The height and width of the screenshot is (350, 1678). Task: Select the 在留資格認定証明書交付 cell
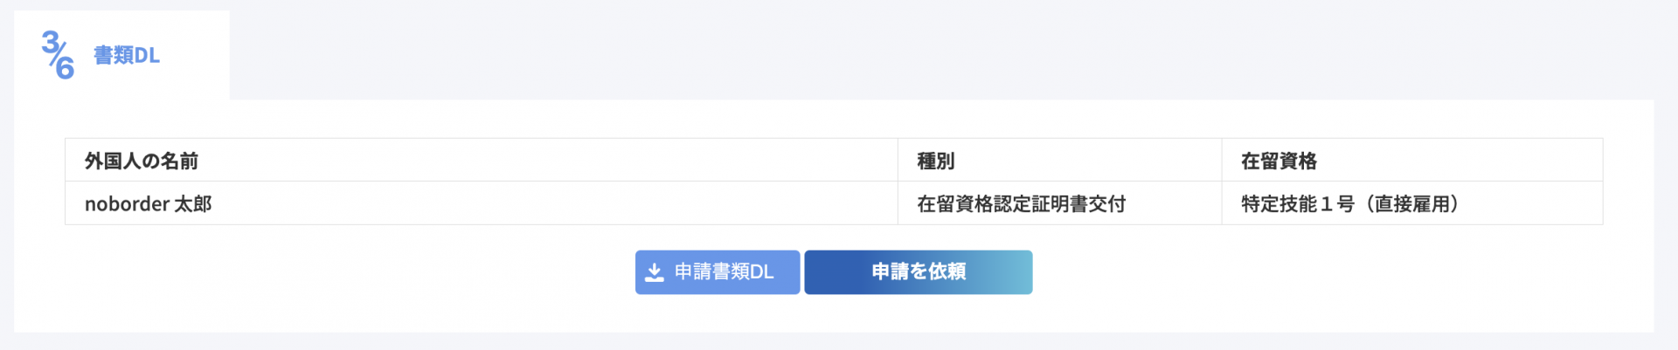(x=1021, y=204)
